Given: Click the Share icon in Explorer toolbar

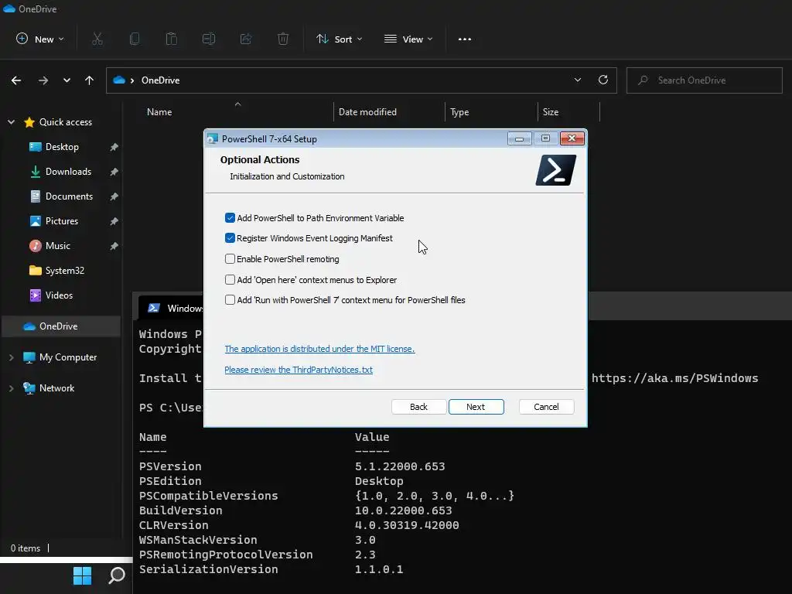Looking at the screenshot, I should coord(246,39).
